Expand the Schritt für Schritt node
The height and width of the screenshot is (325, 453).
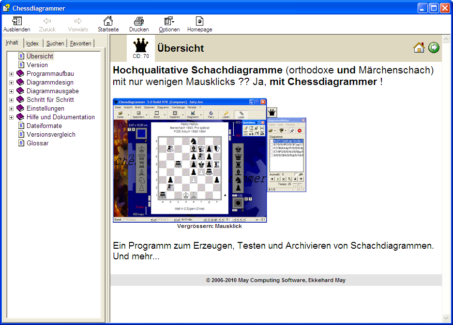coord(11,100)
